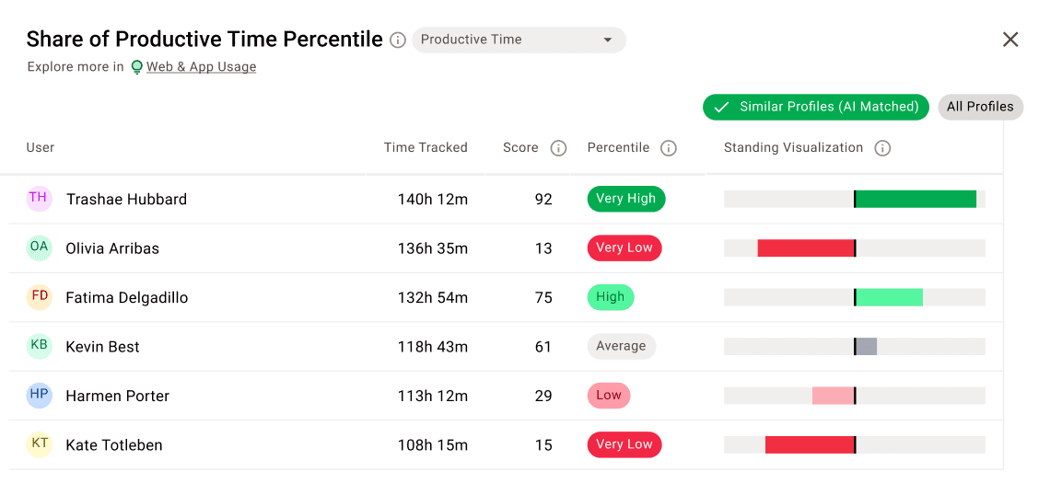The height and width of the screenshot is (495, 1050).
Task: Click Olivia Arribas's OA avatar
Action: click(39, 247)
